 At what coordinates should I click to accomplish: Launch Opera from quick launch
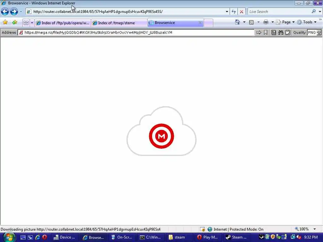(x=45, y=238)
